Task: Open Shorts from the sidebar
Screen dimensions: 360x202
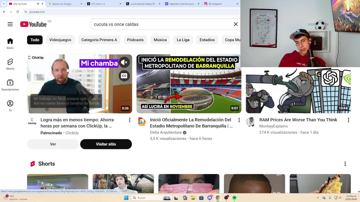Action: (x=10, y=65)
